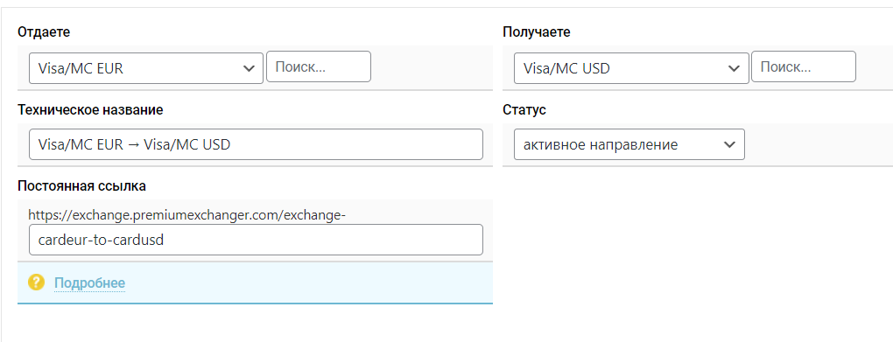The height and width of the screenshot is (342, 893).
Task: Click the chevron arrow on Visa/MC USD selector
Action: 735,69
